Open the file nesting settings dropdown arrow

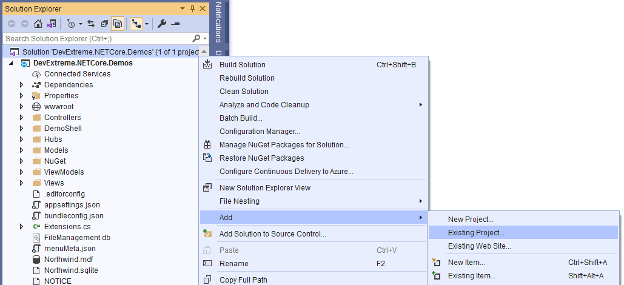click(147, 24)
